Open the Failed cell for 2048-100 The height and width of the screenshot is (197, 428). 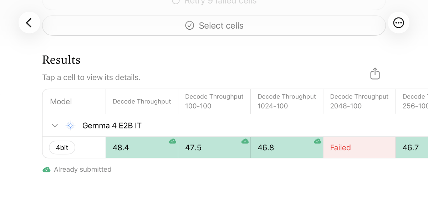tap(359, 147)
